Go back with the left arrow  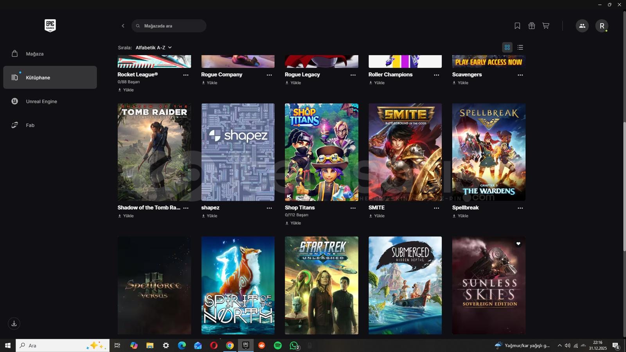[x=123, y=26]
